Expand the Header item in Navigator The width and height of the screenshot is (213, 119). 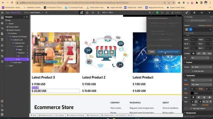coord(6,23)
